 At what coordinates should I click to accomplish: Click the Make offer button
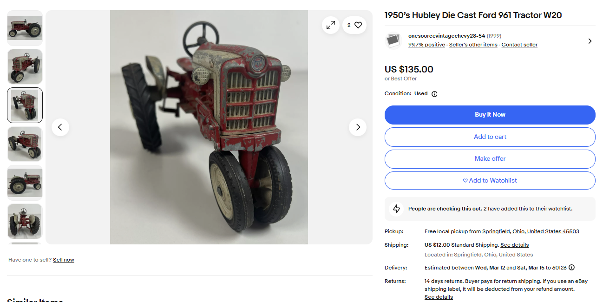(490, 159)
